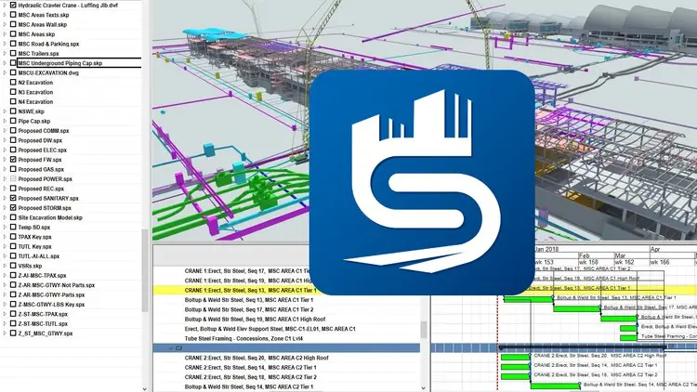Expand the TUTL-AI-ALL.spx node
This screenshot has height=392, width=697.
click(5, 256)
